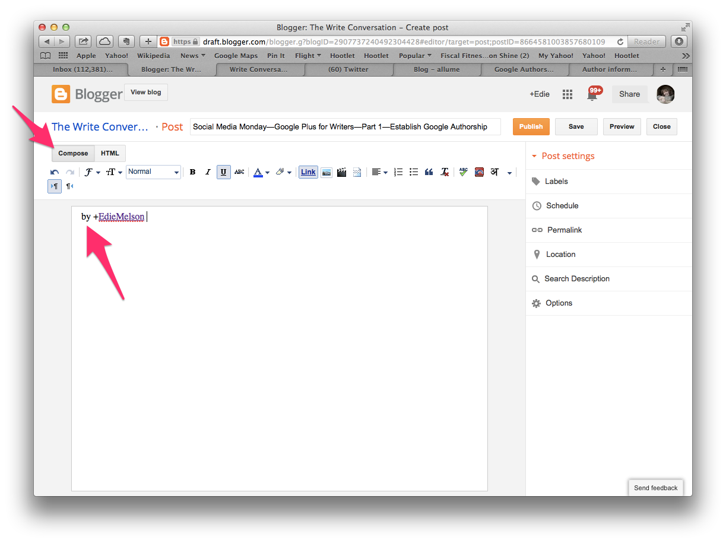This screenshot has width=726, height=543.
Task: Insert a jump break
Action: coord(357,172)
